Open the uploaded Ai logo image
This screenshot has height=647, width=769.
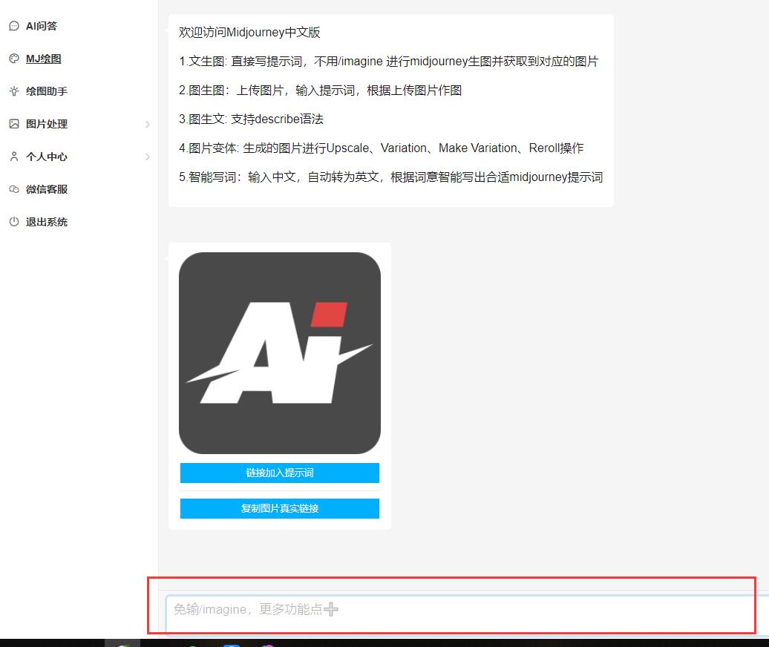coord(280,353)
